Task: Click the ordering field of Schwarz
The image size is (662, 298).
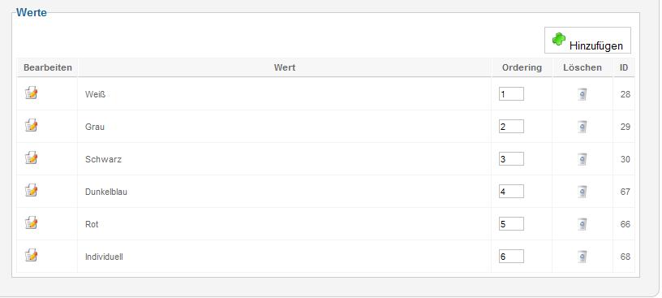Action: tap(511, 159)
